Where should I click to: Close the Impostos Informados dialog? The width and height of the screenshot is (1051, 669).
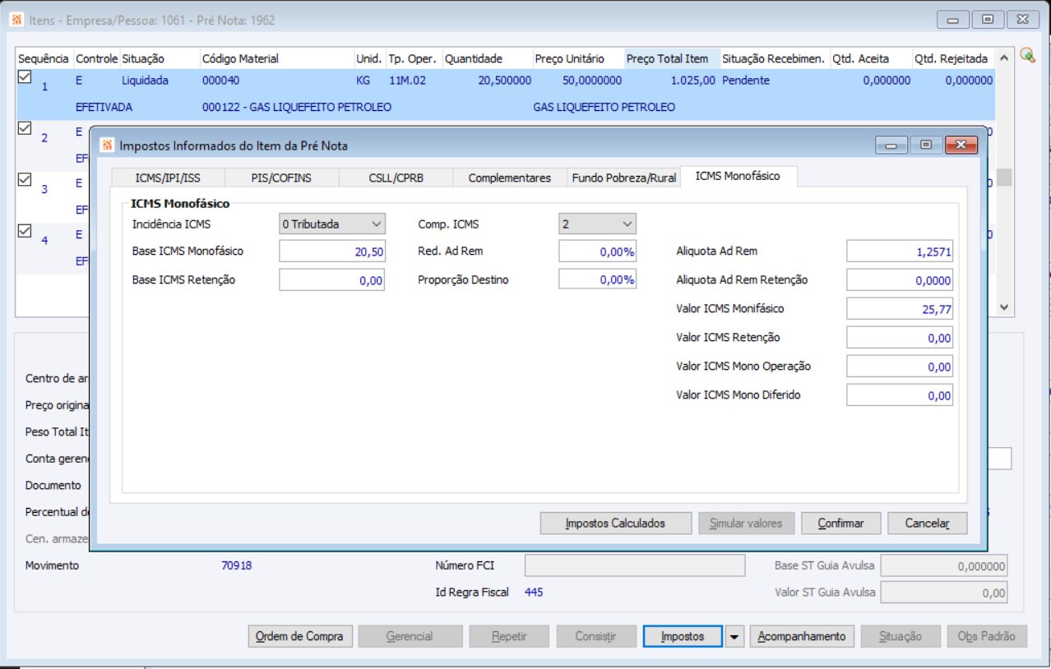pos(961,145)
